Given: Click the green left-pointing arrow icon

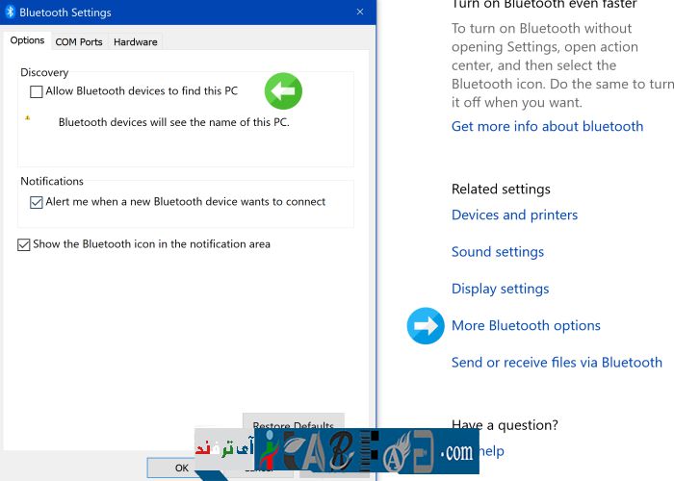Looking at the screenshot, I should [x=283, y=91].
